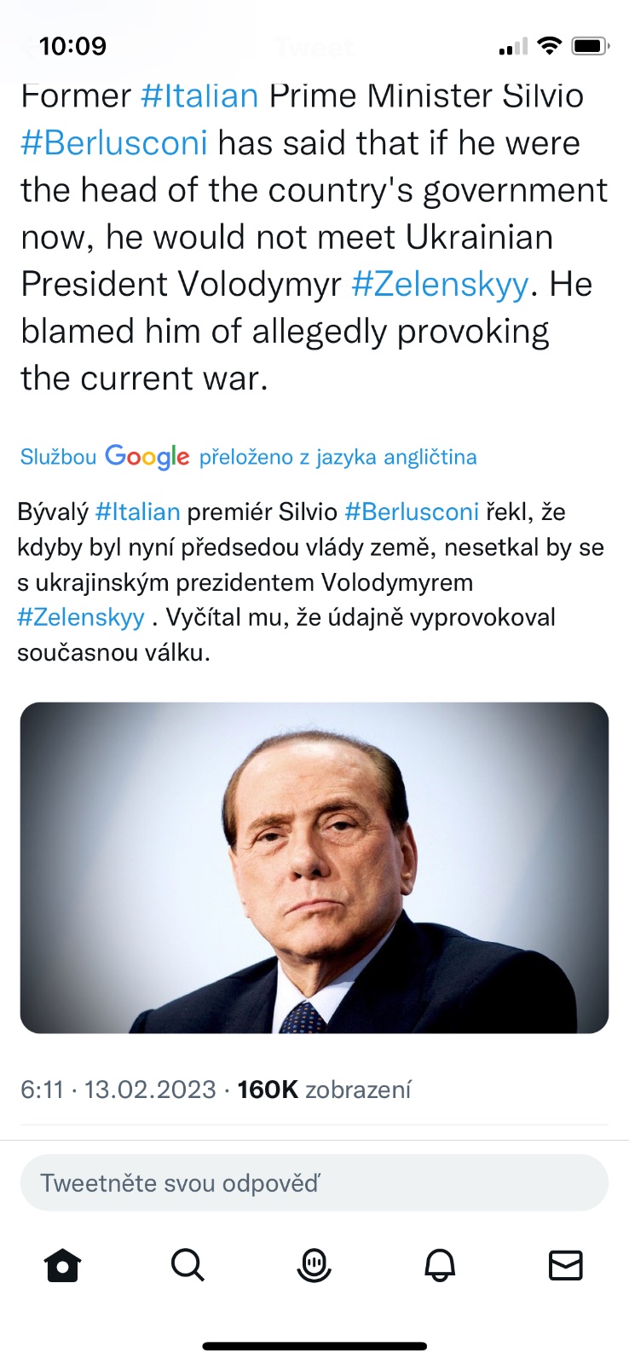Open the #Berlusconi hashtag in the English tweet
The width and height of the screenshot is (629, 1364).
tap(114, 142)
